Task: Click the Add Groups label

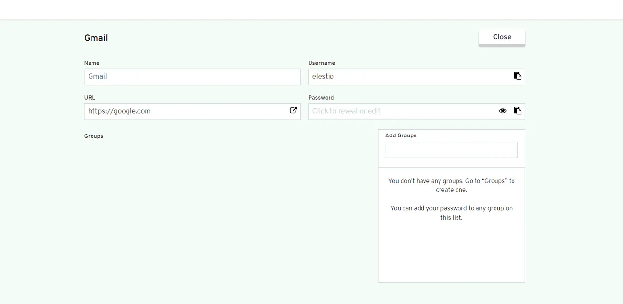Action: pos(401,135)
